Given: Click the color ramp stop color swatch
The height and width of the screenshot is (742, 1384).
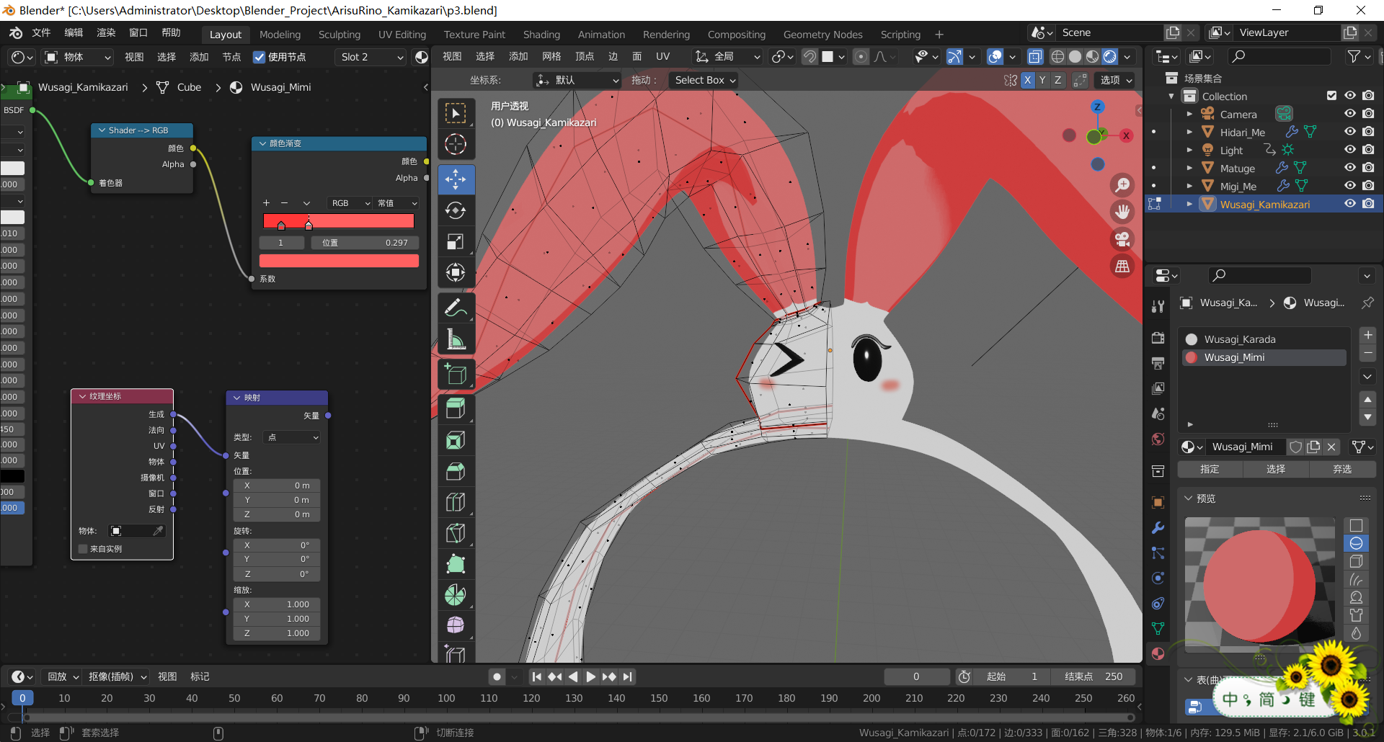Looking at the screenshot, I should click(x=339, y=261).
